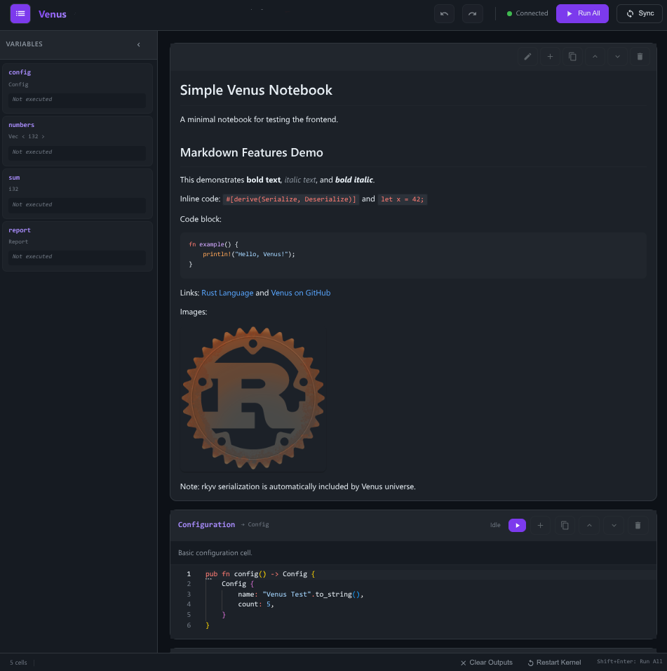667x671 pixels.
Task: Move the markdown cell up
Action: [x=595, y=56]
